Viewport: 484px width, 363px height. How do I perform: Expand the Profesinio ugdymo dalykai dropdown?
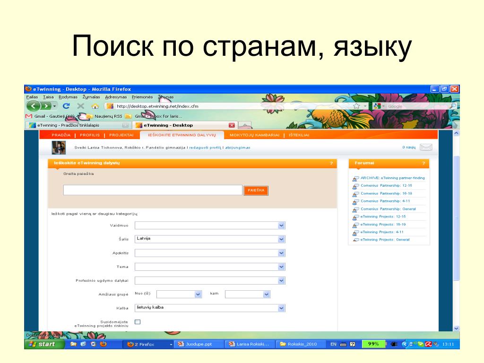tap(210, 281)
